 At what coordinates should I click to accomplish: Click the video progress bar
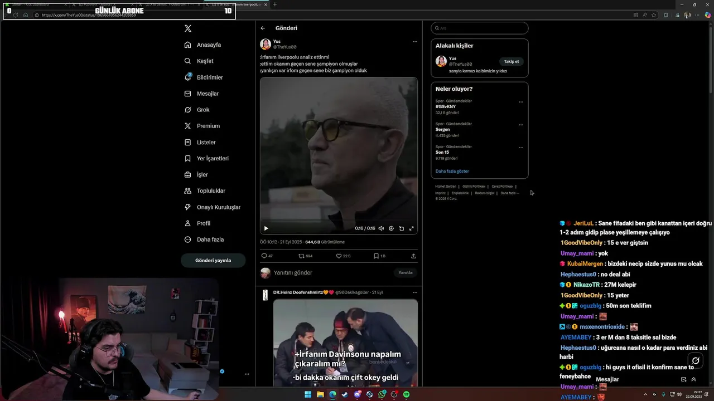(x=339, y=221)
